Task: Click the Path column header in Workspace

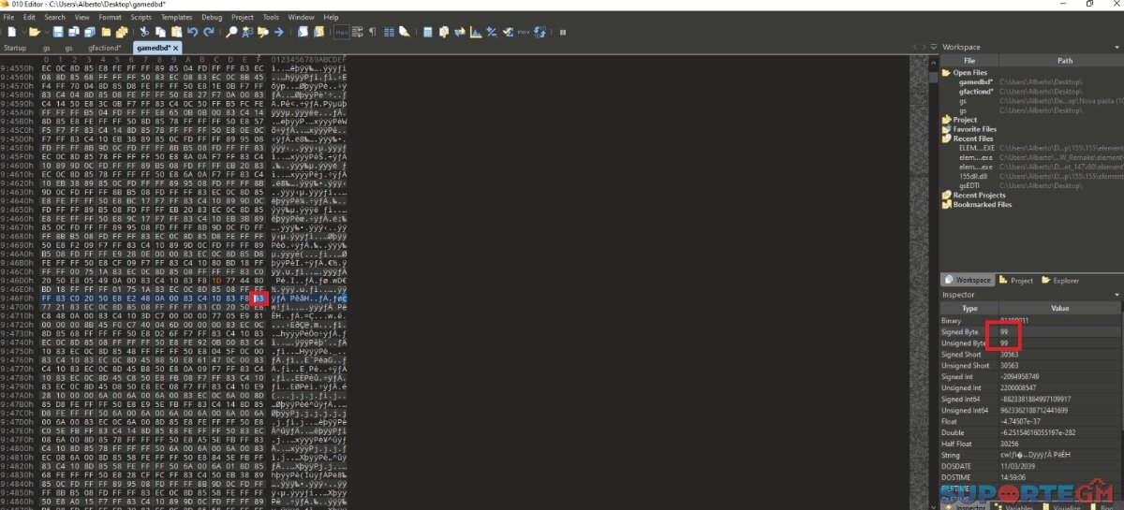Action: pyautogui.click(x=1065, y=61)
